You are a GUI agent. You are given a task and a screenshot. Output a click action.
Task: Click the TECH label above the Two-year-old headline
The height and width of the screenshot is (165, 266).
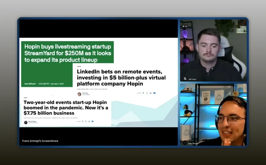coord(25,98)
